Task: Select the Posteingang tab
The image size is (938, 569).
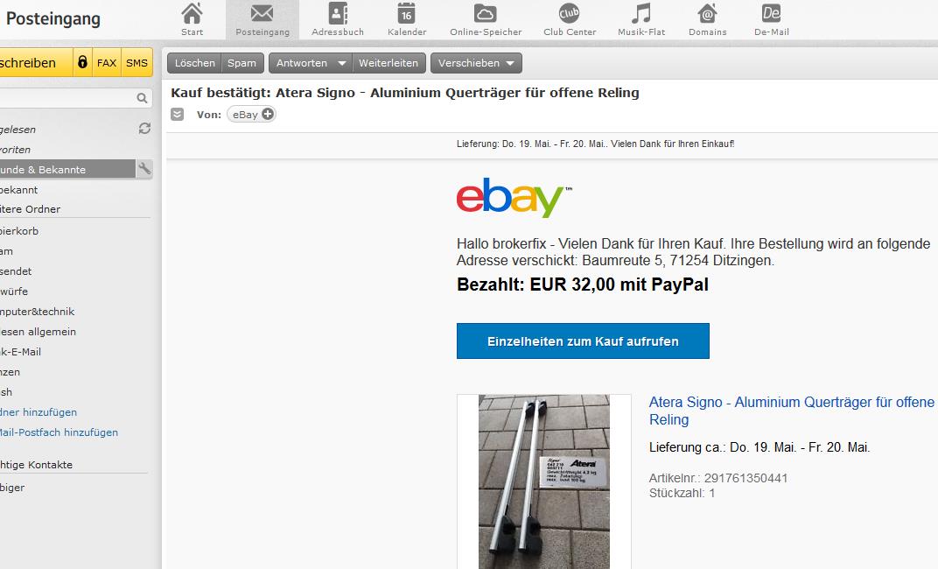Action: pyautogui.click(x=262, y=19)
